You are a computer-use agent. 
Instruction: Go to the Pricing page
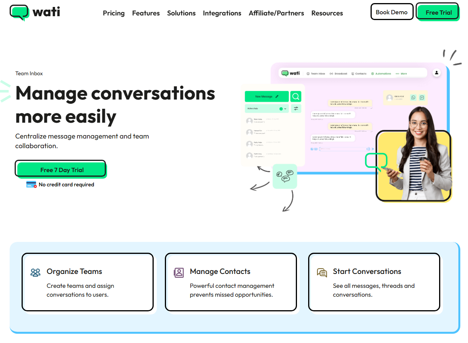pyautogui.click(x=114, y=13)
